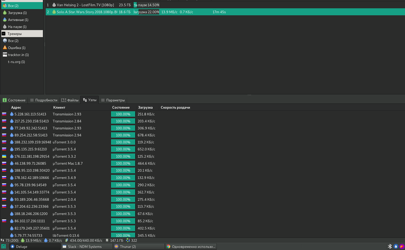Select the Загрузка (1) filter in sidebar

(x=17, y=13)
